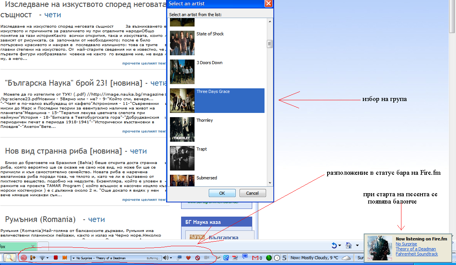The height and width of the screenshot is (265, 456).
Task: Click the 'БГ Наука каза' panel header
Action: coord(217,222)
